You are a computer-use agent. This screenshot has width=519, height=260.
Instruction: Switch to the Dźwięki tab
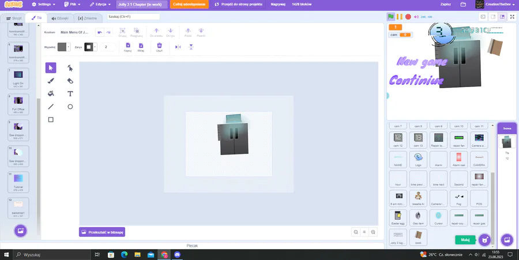click(x=60, y=18)
